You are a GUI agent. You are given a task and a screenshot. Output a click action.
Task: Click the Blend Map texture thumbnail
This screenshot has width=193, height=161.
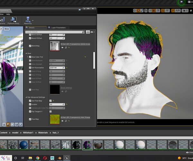[x=55, y=46]
